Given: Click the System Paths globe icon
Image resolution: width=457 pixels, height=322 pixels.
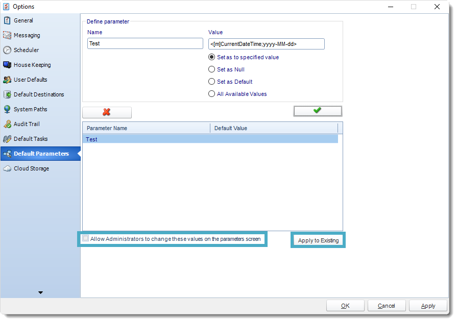Looking at the screenshot, I should pyautogui.click(x=7, y=109).
